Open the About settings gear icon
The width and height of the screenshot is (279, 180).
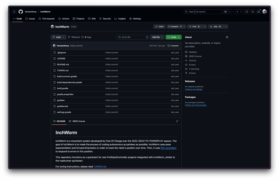[227, 37]
